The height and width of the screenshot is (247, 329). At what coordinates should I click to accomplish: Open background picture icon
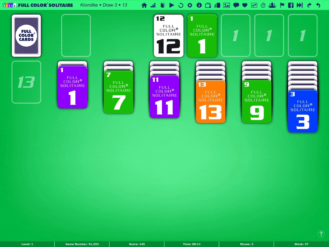pos(226,5)
